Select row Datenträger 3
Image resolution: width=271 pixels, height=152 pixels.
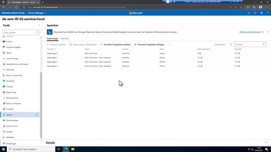click(157, 66)
